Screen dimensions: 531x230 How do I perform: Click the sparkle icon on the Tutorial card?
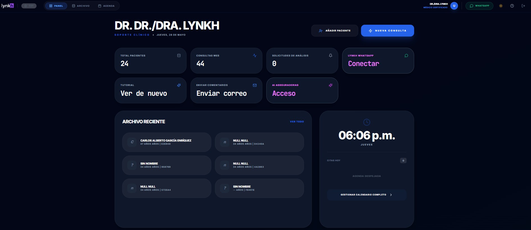pyautogui.click(x=179, y=85)
